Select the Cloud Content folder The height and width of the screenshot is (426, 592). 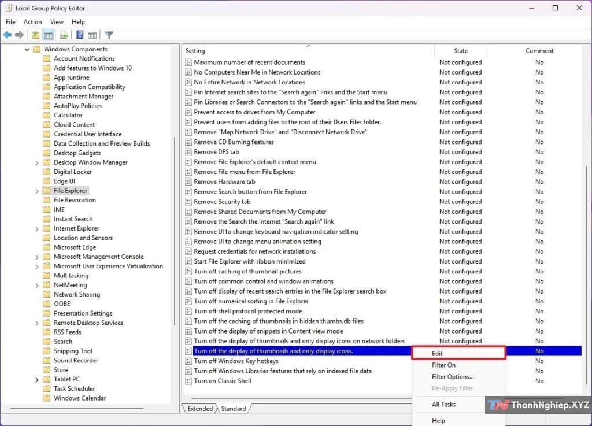click(75, 124)
